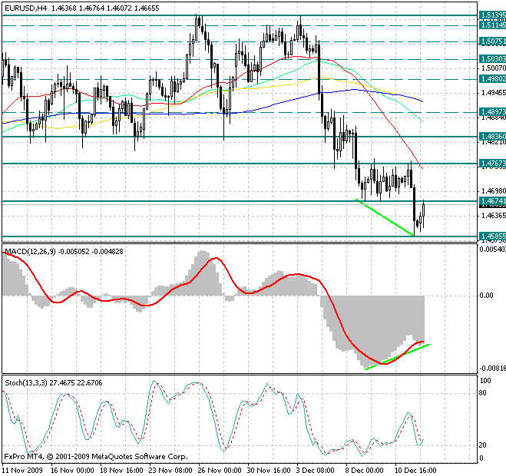
Task: Select the Stoch(13,3,3) indicator label
Action: pyautogui.click(x=28, y=382)
